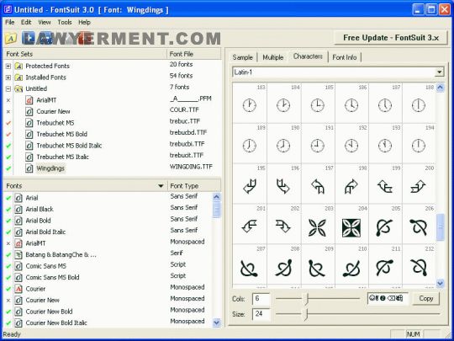
Task: Pick the clock character numbered 193
Action: point(385,146)
